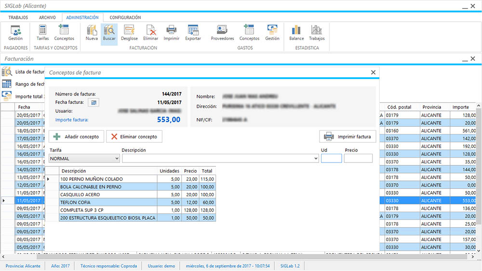Image resolution: width=482 pixels, height=271 pixels.
Task: Close the Facturación panel
Action: coord(473,58)
